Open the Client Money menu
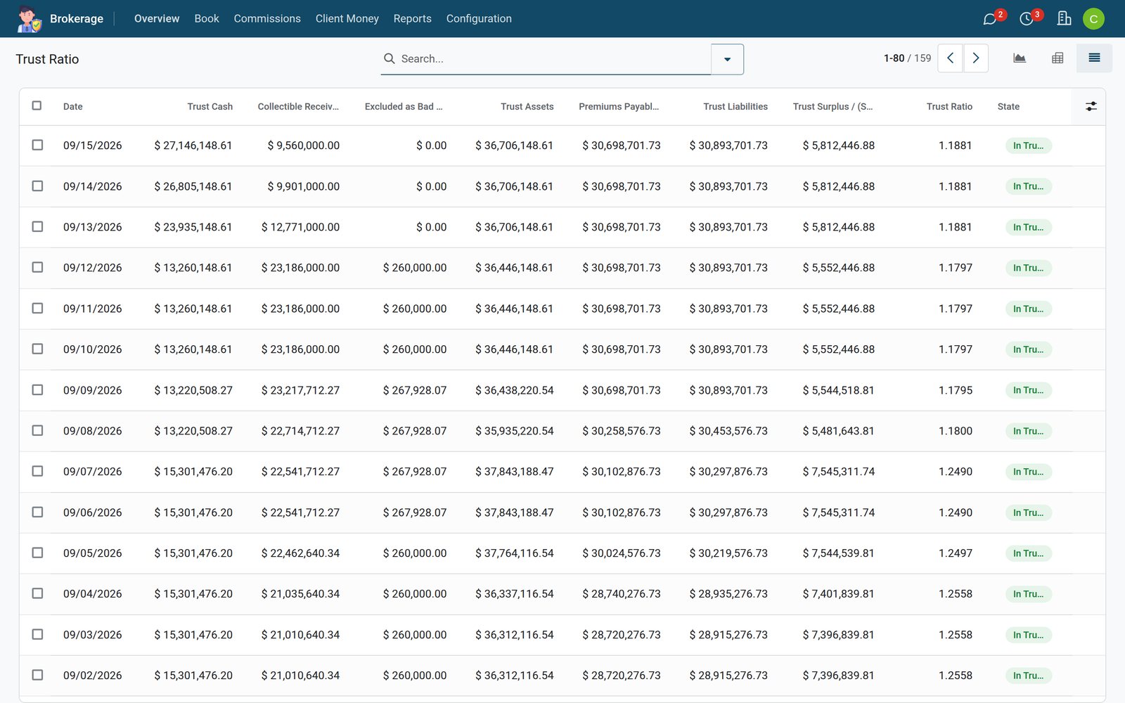 point(347,18)
